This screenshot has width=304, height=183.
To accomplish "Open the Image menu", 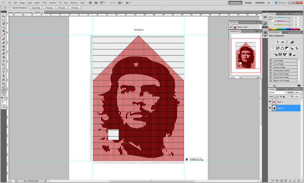I will (x=22, y=3).
